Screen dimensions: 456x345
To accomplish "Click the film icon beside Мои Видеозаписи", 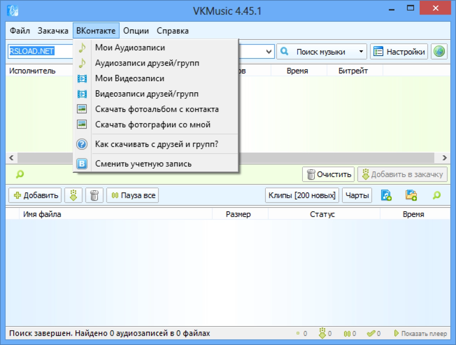I will [82, 78].
